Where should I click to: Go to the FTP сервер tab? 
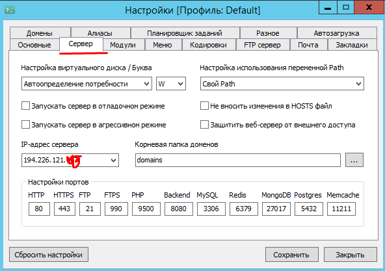click(262, 45)
